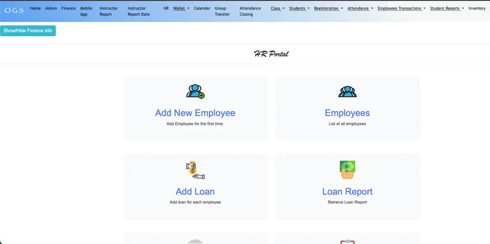Expand Employees Transactions dropdown
490x244 pixels.
pyautogui.click(x=402, y=8)
